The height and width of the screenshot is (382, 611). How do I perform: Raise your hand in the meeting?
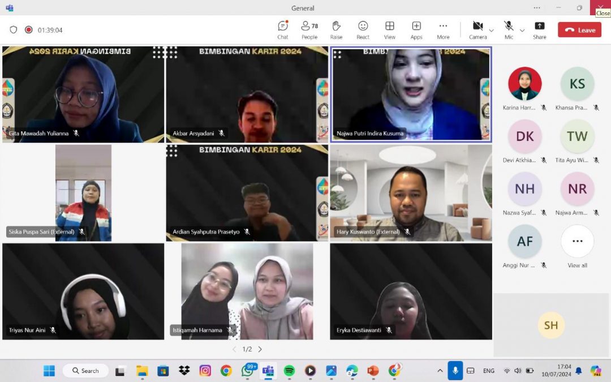336,29
